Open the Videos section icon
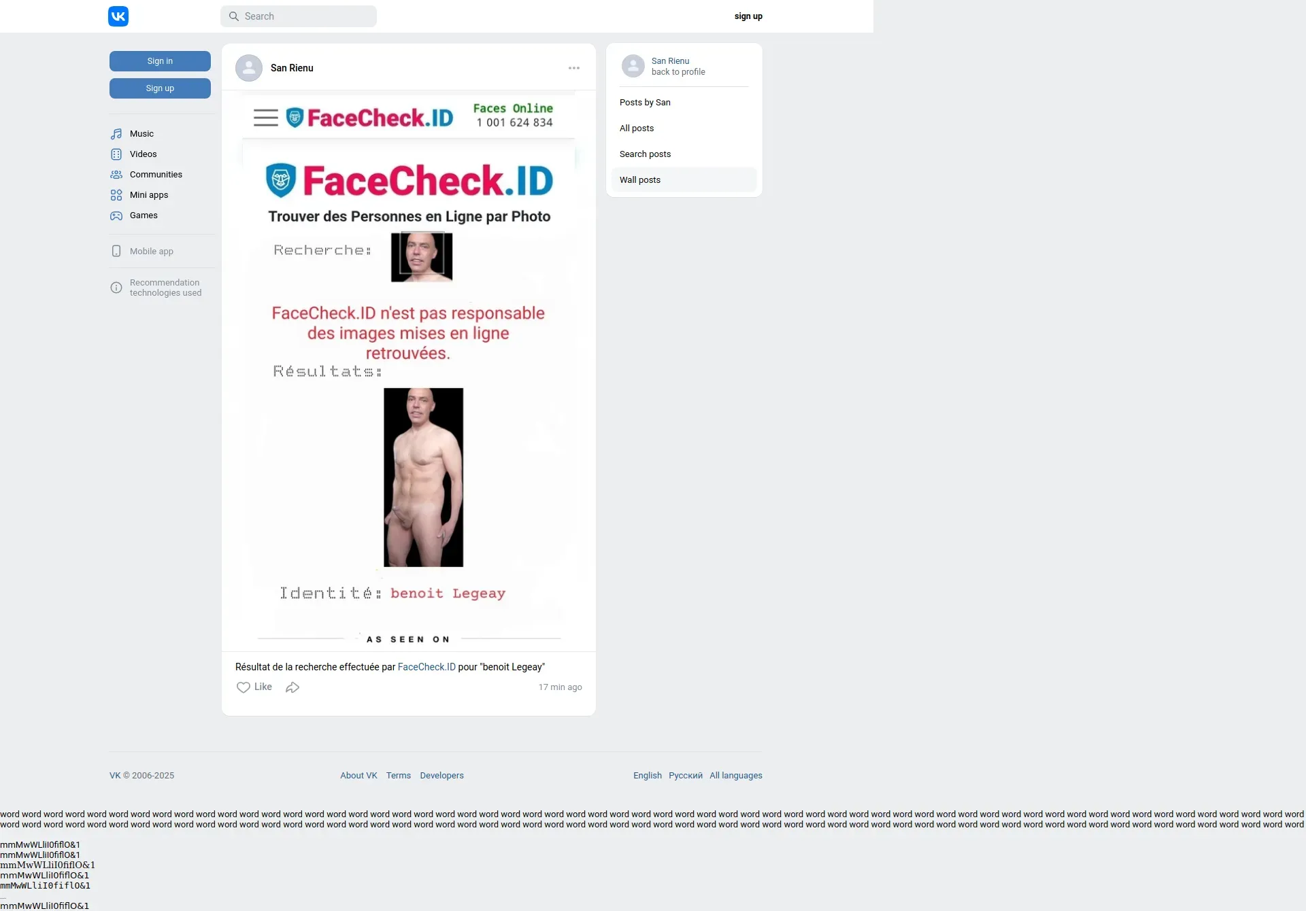The height and width of the screenshot is (911, 1306). pyautogui.click(x=116, y=154)
